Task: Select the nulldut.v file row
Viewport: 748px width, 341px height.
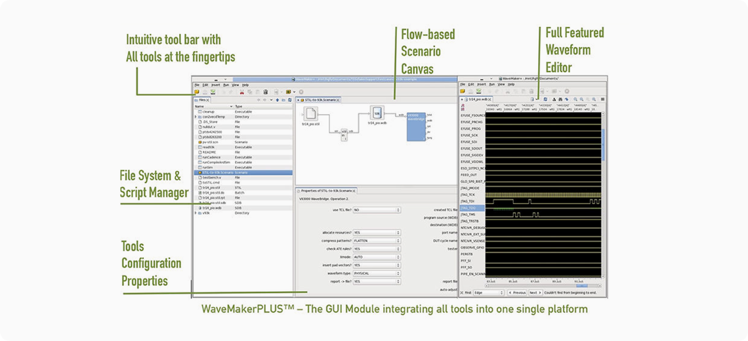Action: click(x=242, y=127)
